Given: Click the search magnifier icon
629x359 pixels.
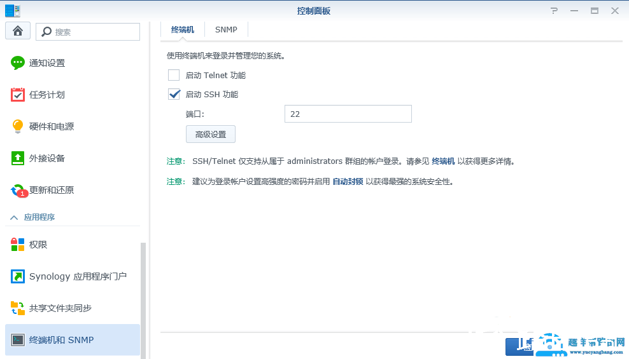Looking at the screenshot, I should (x=46, y=32).
